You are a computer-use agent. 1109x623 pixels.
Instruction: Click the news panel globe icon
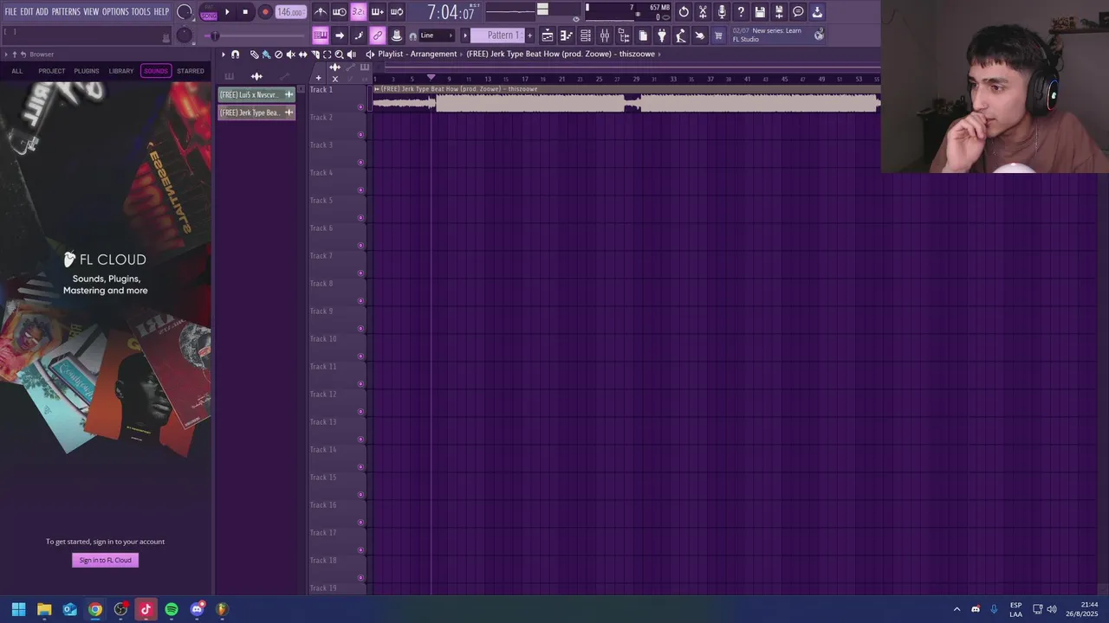point(819,35)
